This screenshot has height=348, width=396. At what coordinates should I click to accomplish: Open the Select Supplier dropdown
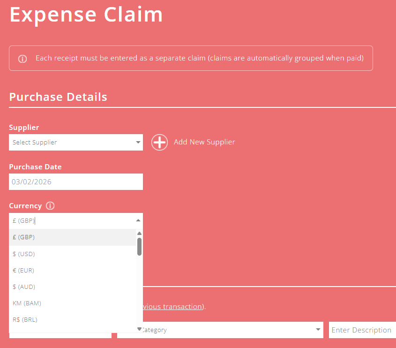click(75, 142)
